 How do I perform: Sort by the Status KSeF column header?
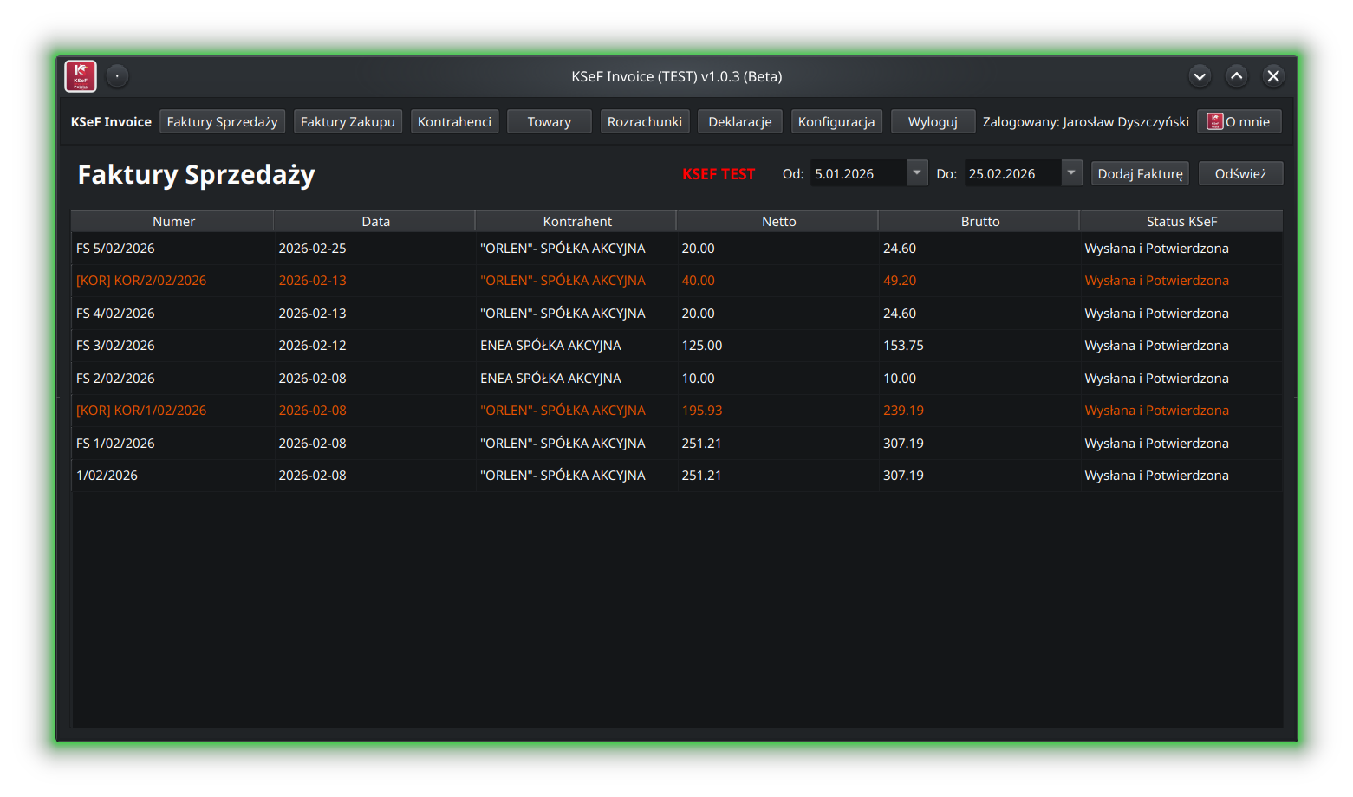1181,222
